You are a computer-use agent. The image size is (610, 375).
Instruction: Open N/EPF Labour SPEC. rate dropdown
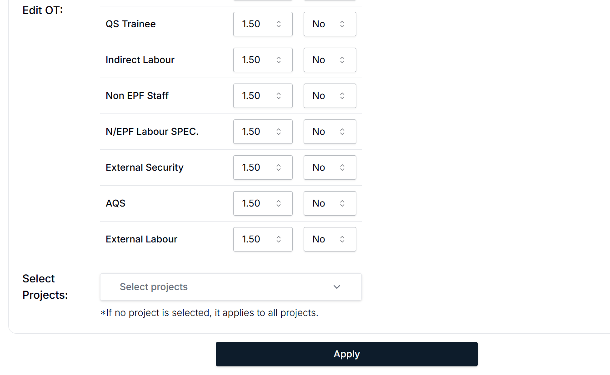(263, 132)
